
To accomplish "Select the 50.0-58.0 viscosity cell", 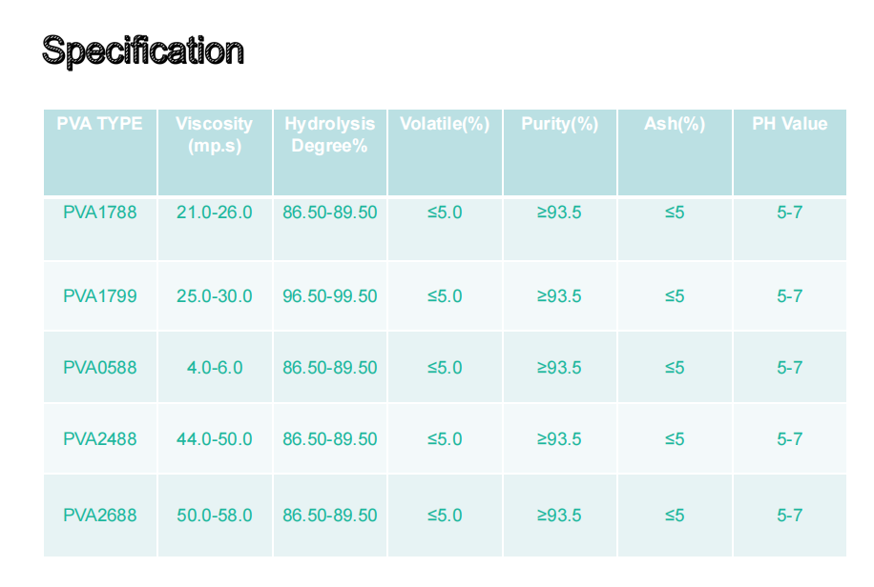I will (x=215, y=516).
